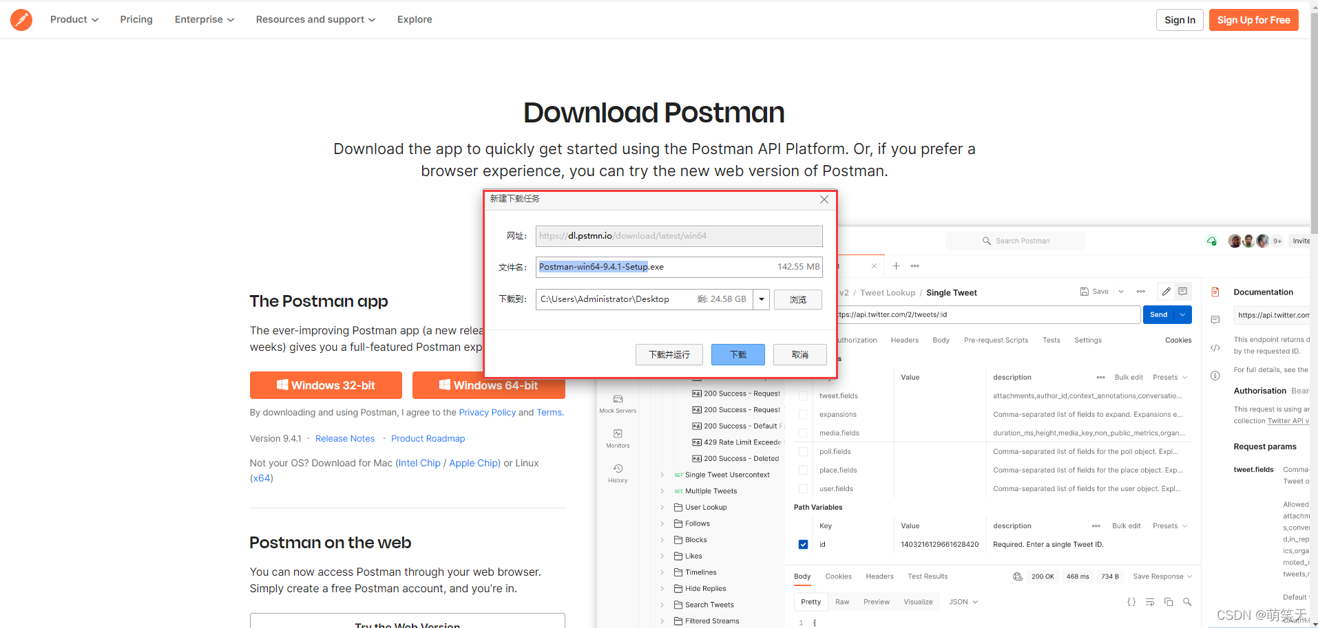Open the Comments icon in the right sidebar

point(1215,320)
